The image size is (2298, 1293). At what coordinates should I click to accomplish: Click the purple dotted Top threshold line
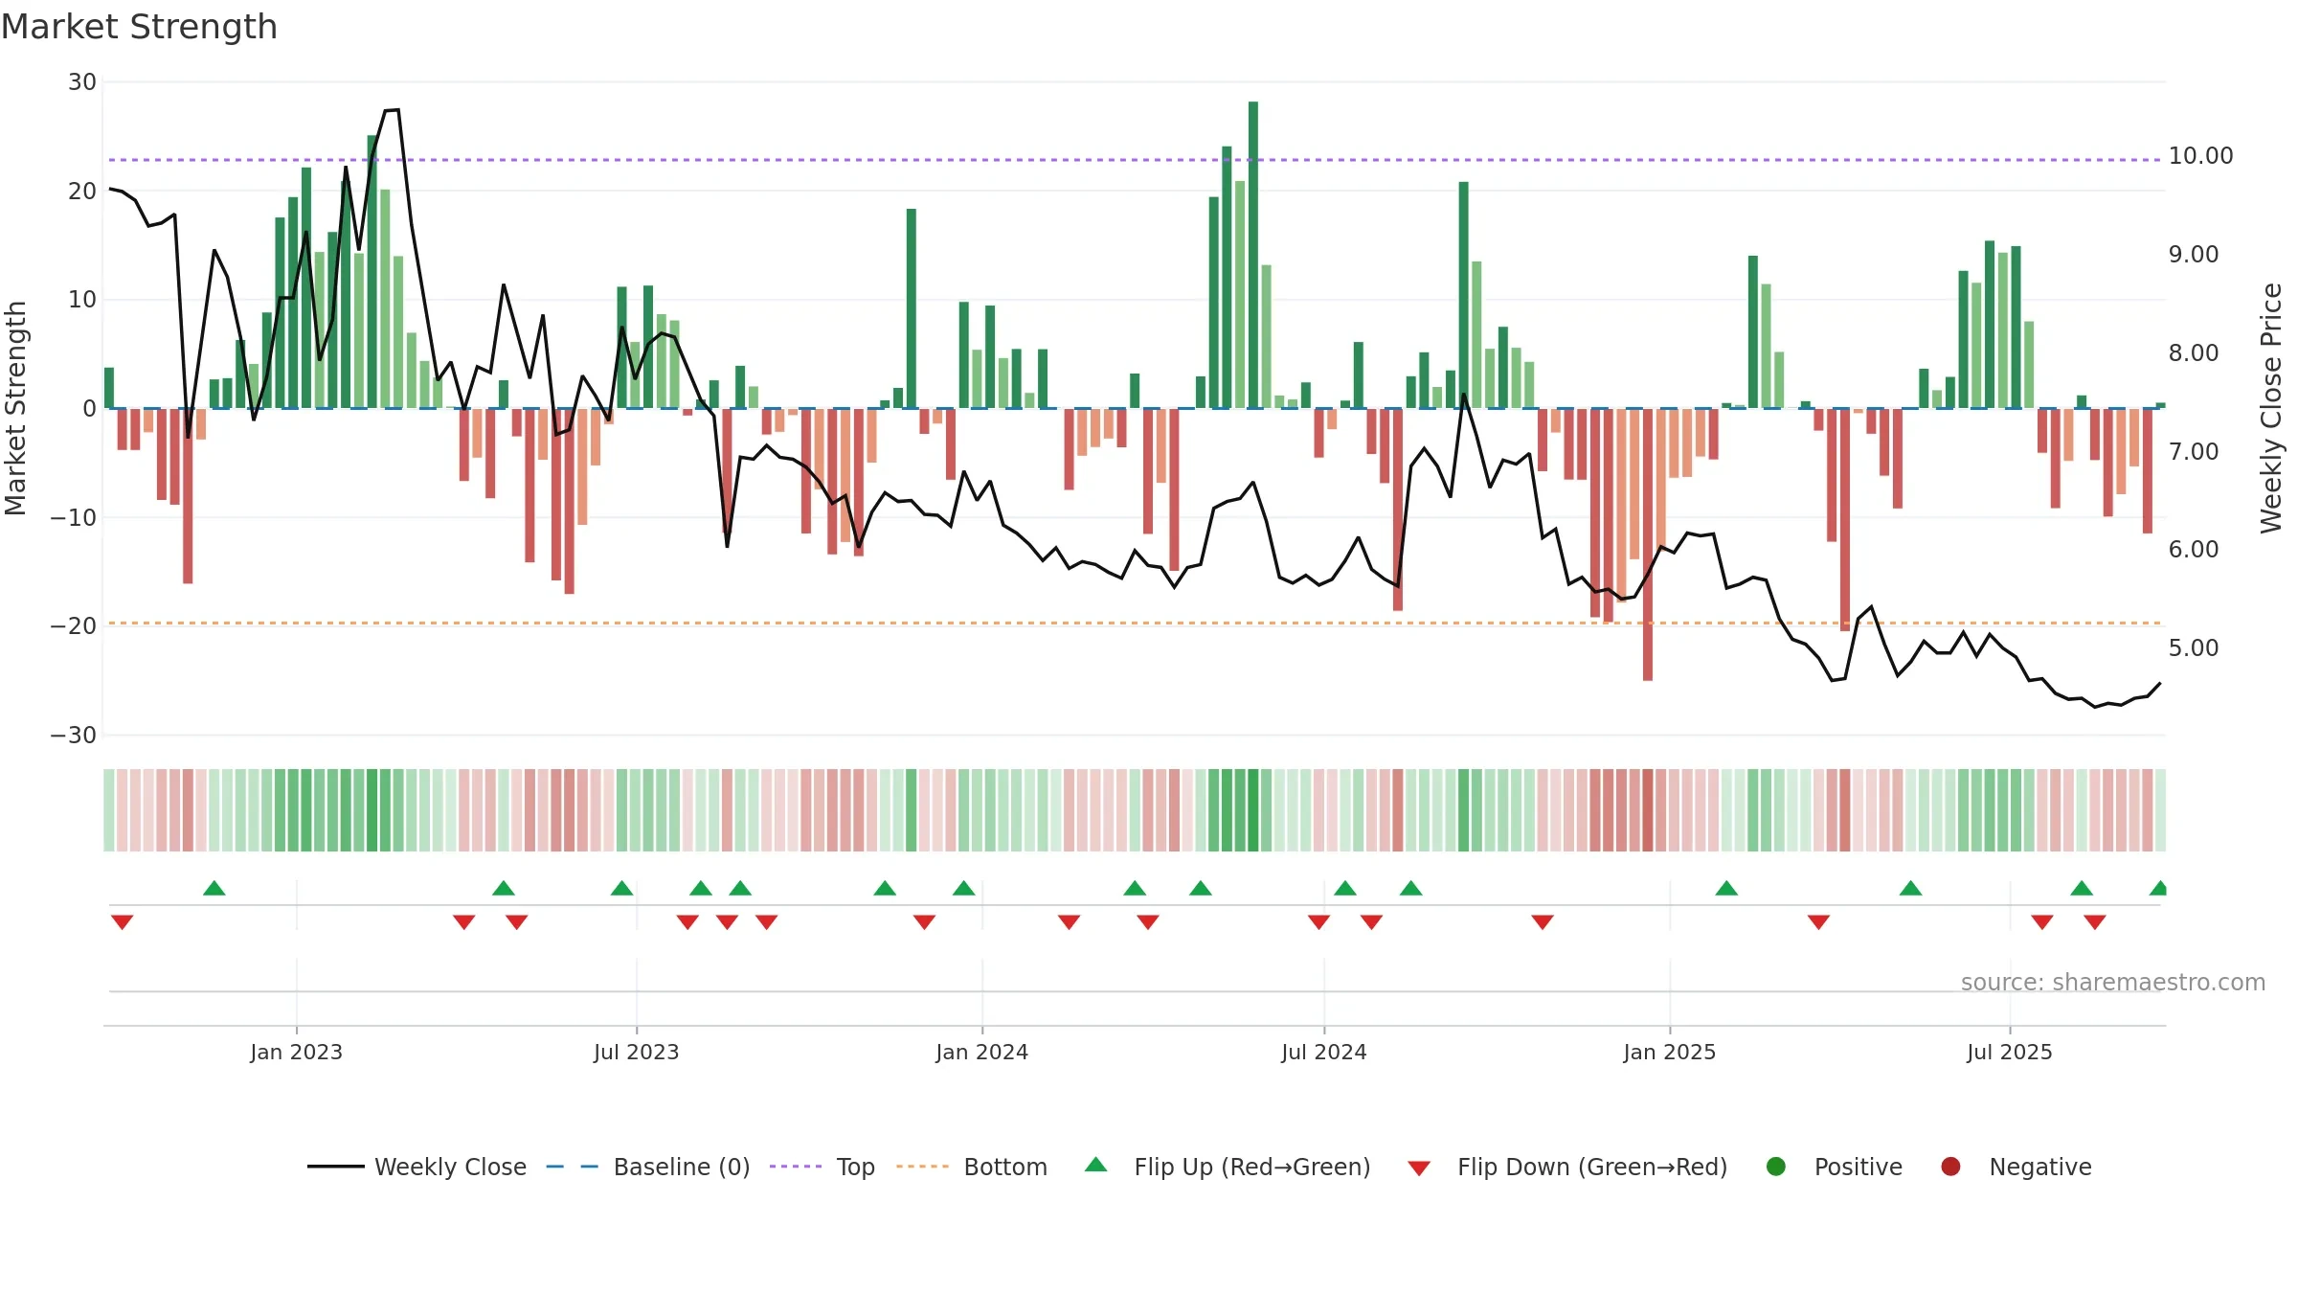[x=1135, y=160]
